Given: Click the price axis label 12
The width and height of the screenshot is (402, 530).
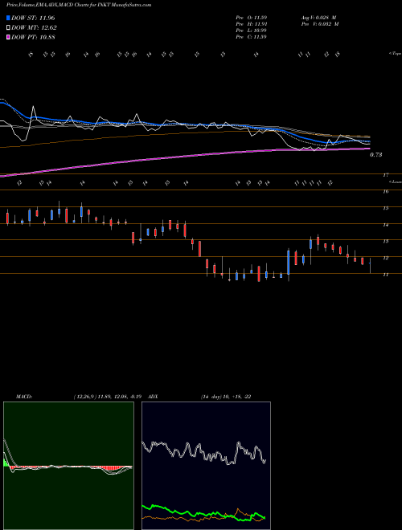Looking at the screenshot, I should coord(385,258).
